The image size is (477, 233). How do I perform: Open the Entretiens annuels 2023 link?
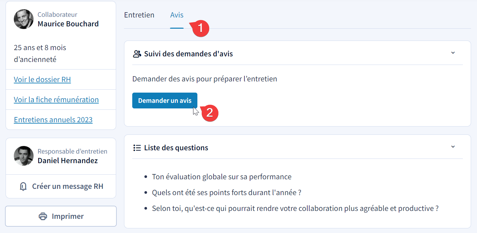pos(53,120)
